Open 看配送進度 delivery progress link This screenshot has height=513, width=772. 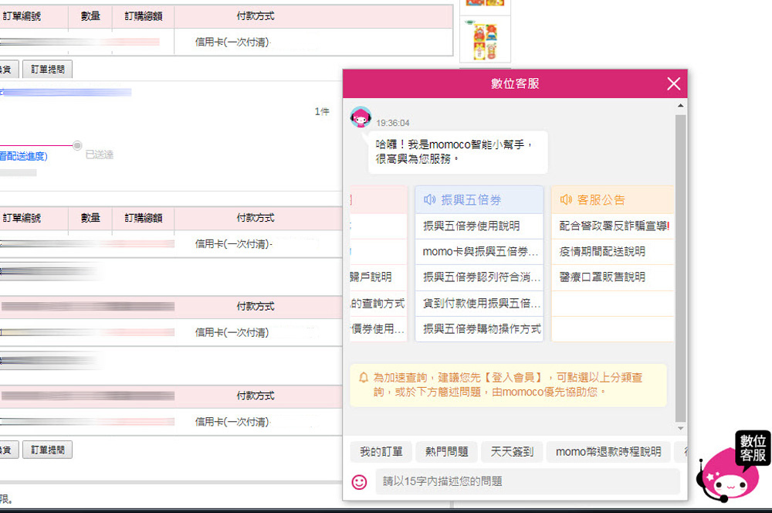[x=24, y=156]
